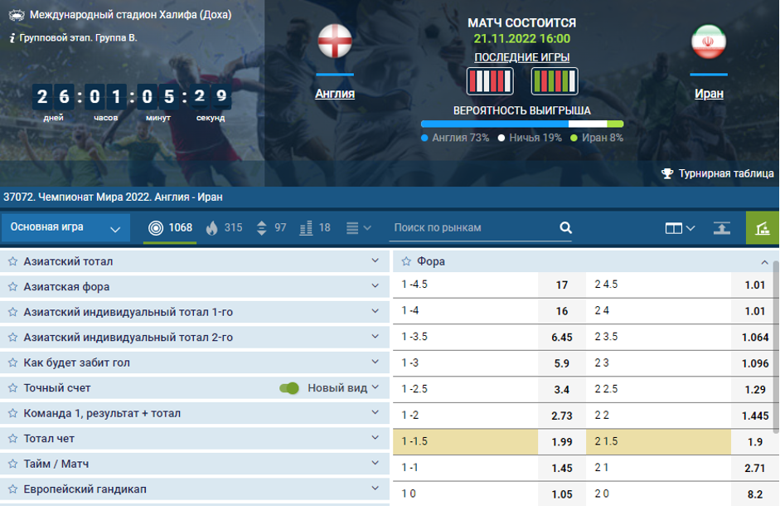Select the up-down arrows filter showing 97

(x=272, y=228)
